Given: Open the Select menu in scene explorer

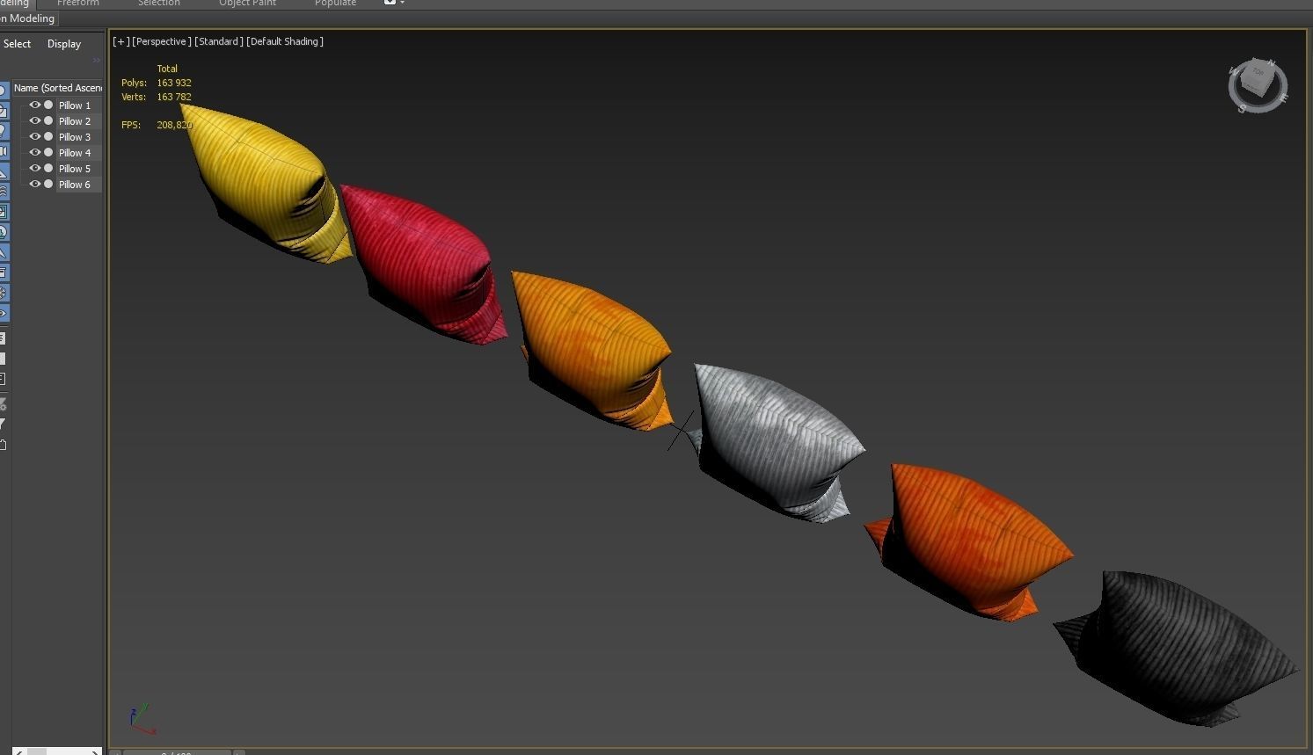Looking at the screenshot, I should [x=17, y=44].
